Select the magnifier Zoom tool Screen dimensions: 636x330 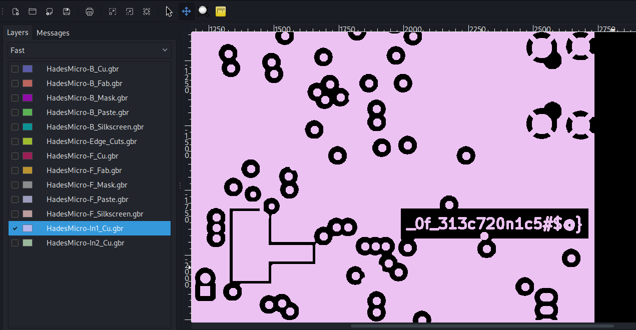203,11
